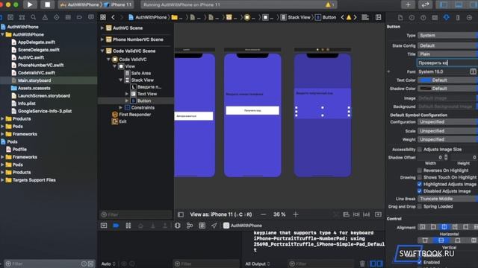Select CodeValidVC.swift in navigator

pyautogui.click(x=37, y=73)
